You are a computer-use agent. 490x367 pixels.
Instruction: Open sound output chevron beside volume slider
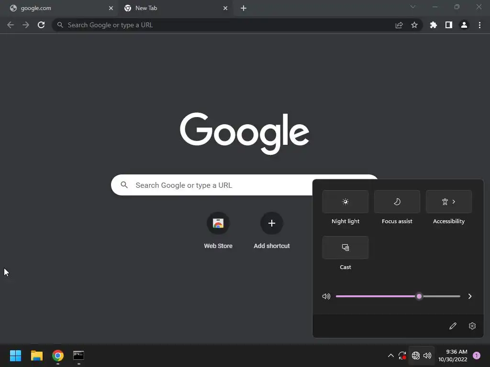[470, 296]
